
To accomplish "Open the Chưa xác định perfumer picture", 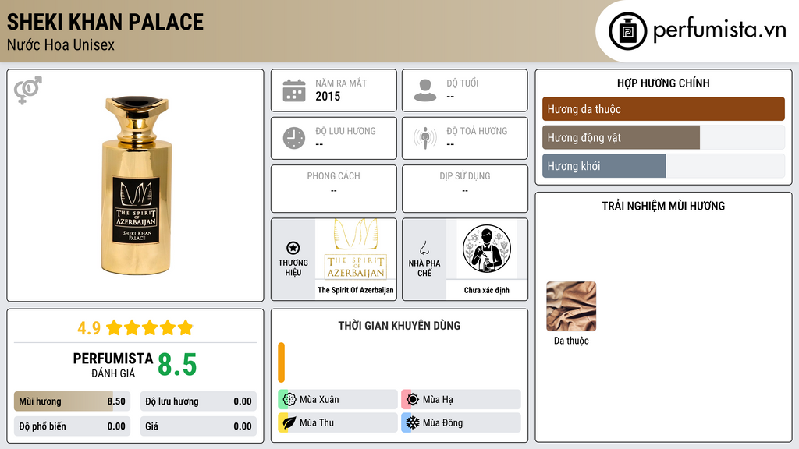I will pyautogui.click(x=487, y=249).
